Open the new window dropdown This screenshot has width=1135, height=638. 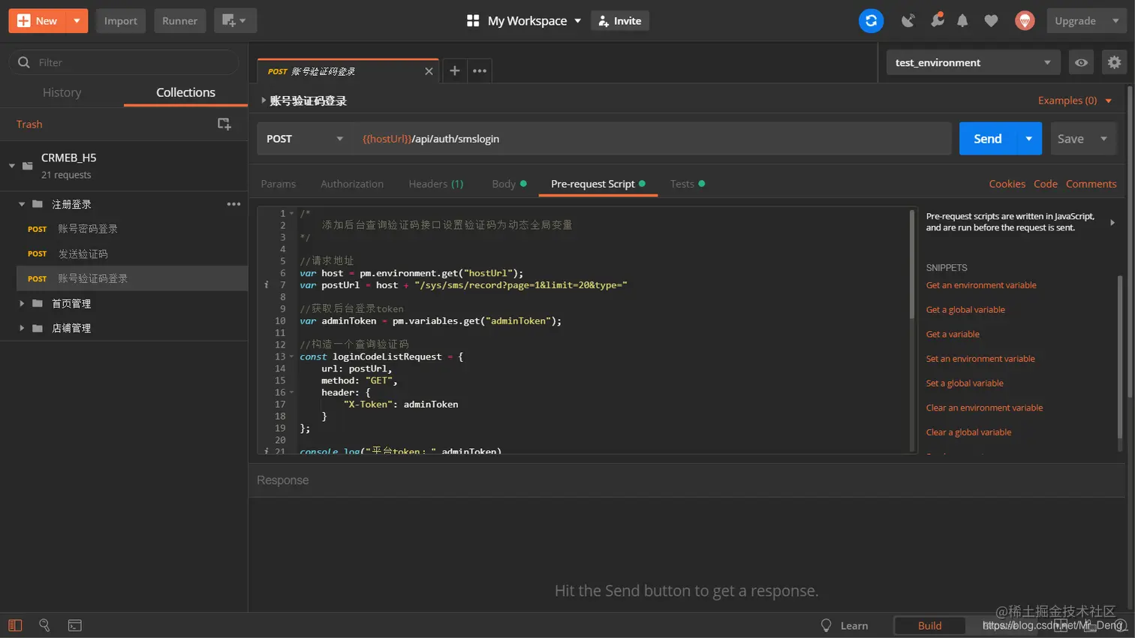click(235, 21)
